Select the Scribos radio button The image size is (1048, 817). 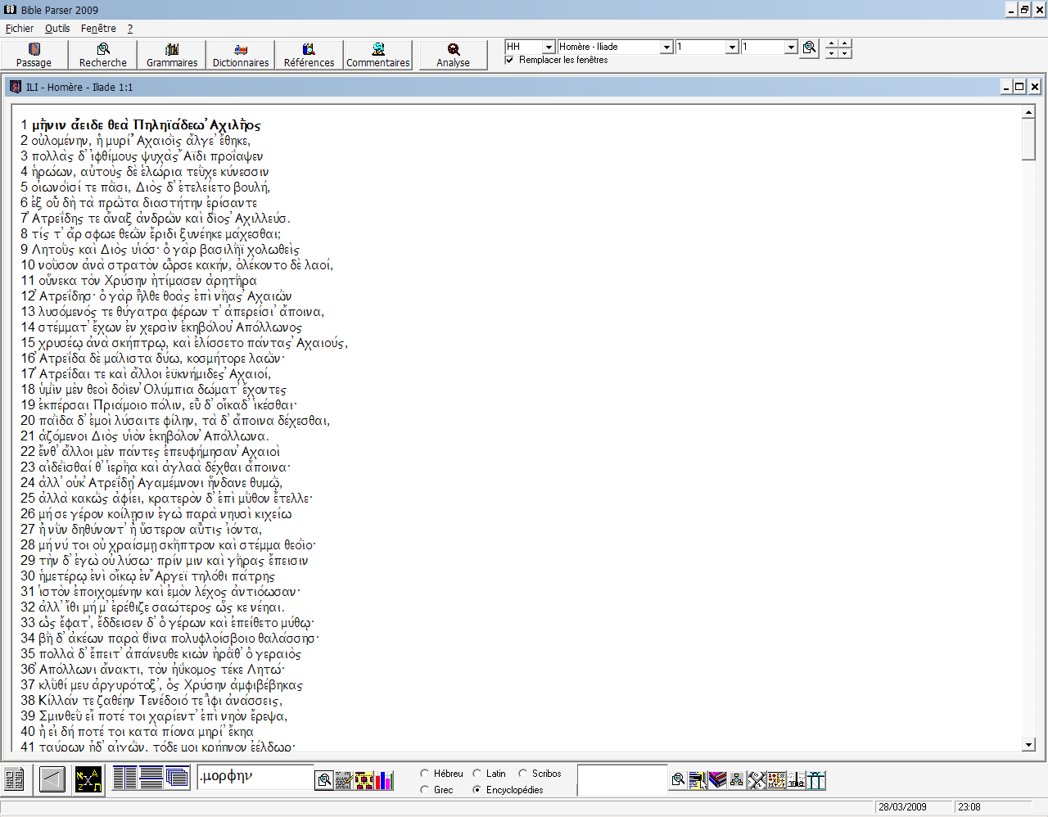pos(523,773)
